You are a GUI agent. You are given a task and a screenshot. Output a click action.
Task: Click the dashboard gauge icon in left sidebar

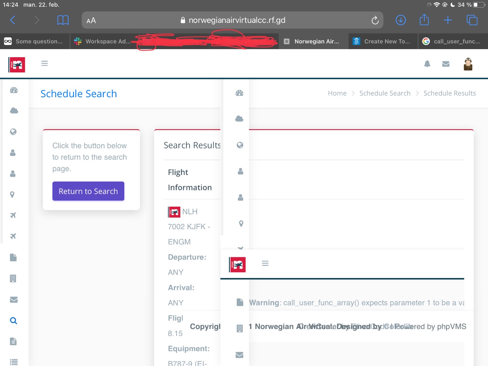point(14,90)
